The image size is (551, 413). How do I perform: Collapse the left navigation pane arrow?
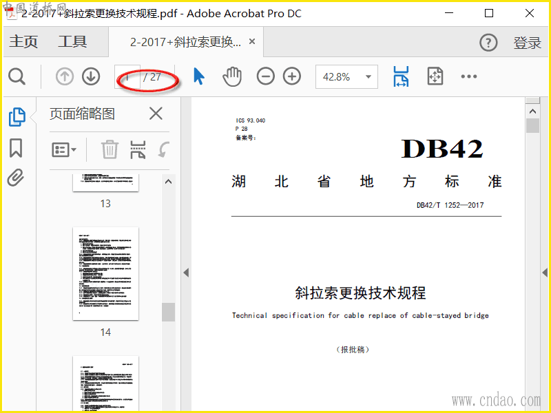(x=186, y=273)
